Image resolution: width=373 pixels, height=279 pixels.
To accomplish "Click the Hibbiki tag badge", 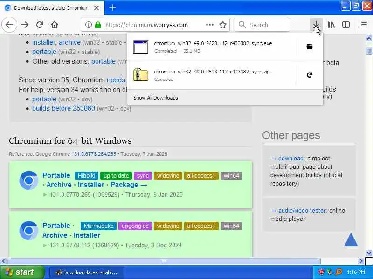I will [x=86, y=176].
